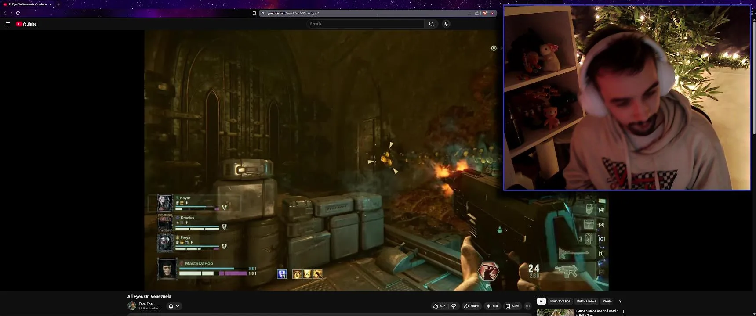The image size is (756, 316).
Task: Close the All Eyes On Venezuela tab
Action: [50, 4]
